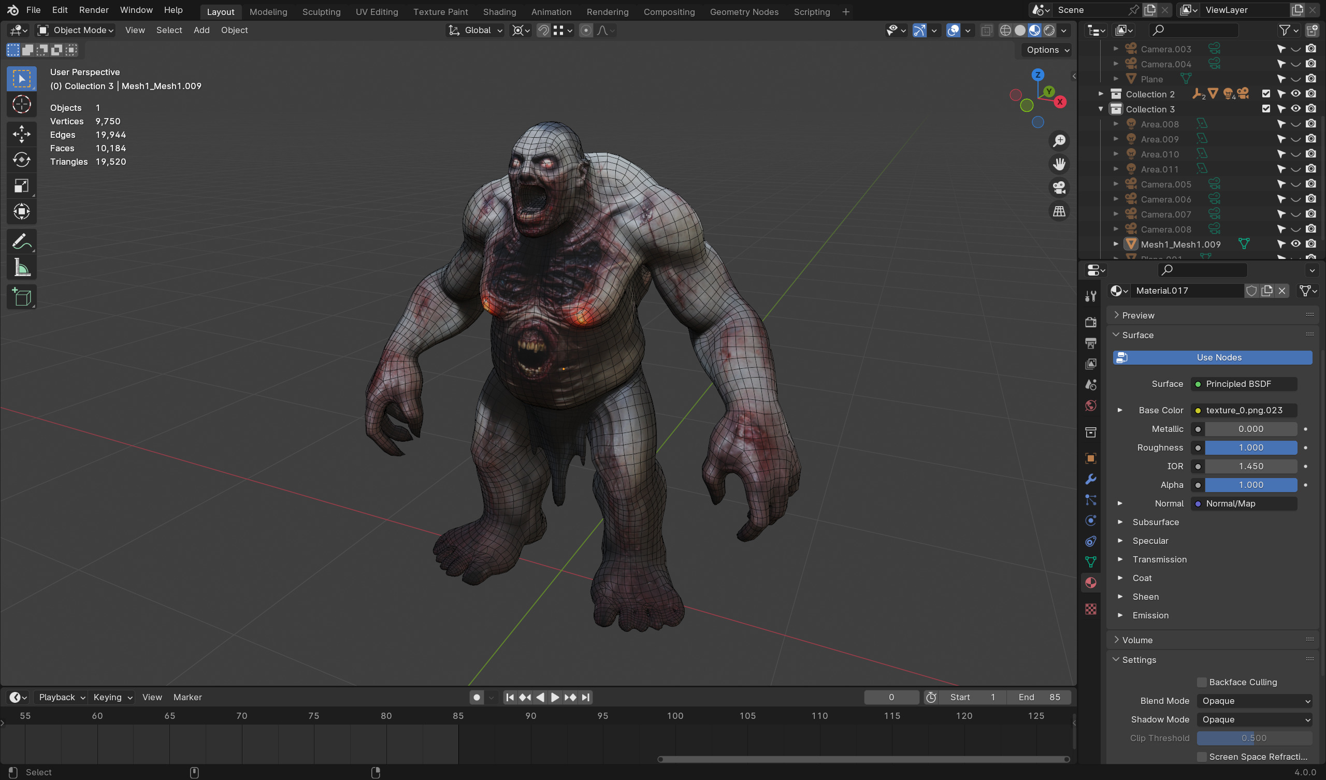Switch to wireframe viewport shading

[1004, 31]
